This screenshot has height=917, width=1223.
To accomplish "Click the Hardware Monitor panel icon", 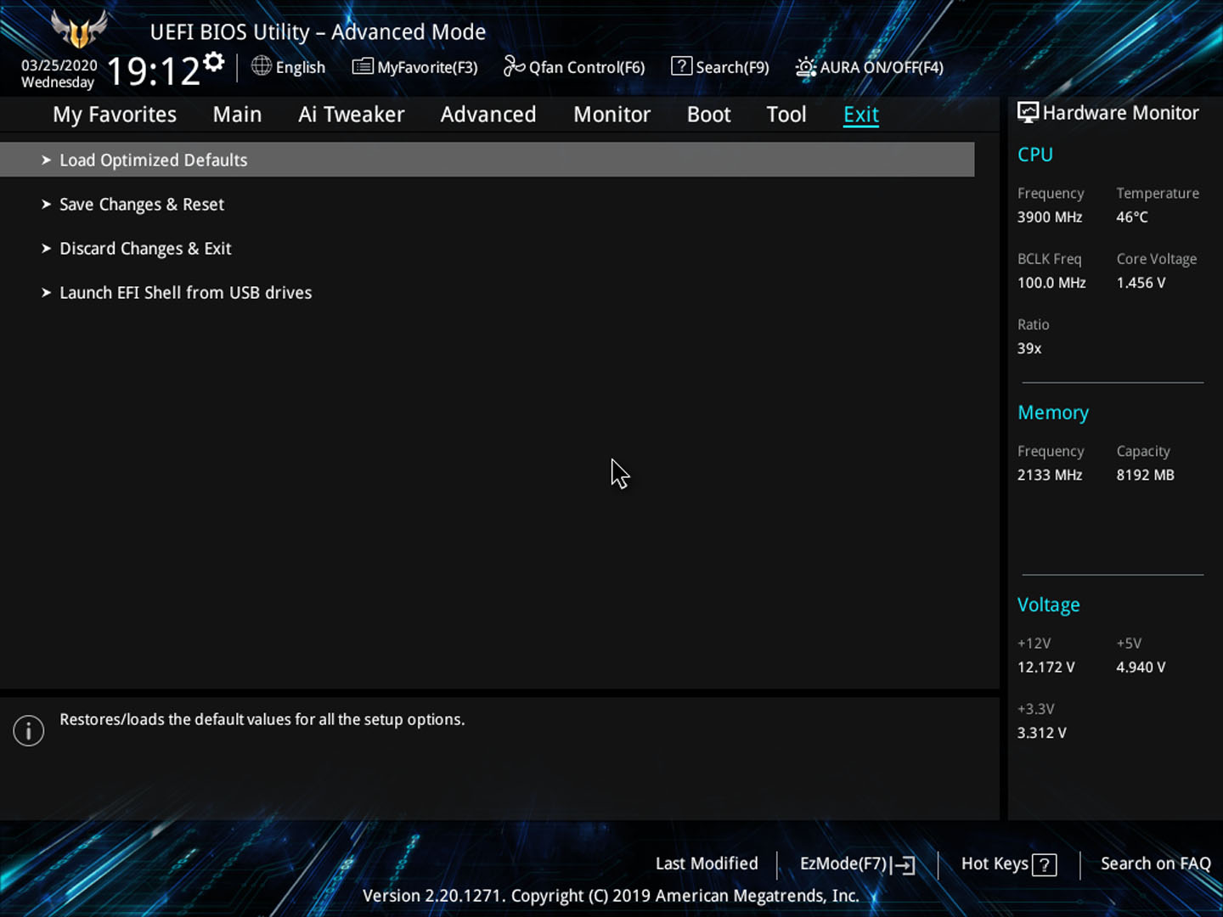I will pos(1028,113).
